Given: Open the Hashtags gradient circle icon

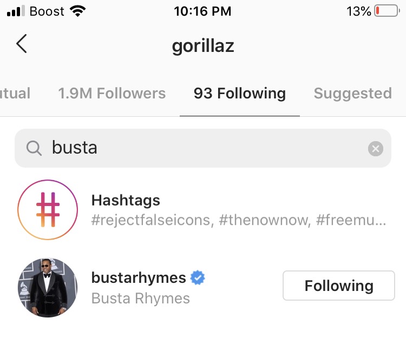Looking at the screenshot, I should coord(48,210).
